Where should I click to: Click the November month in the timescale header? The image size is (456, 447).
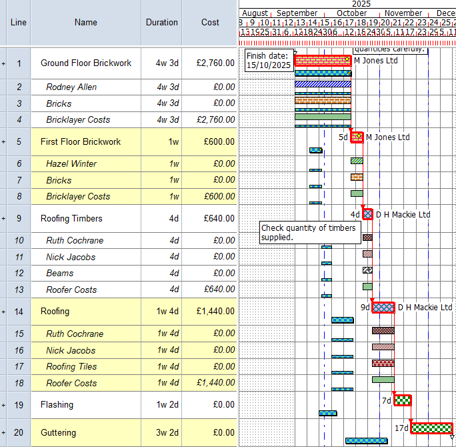(403, 13)
